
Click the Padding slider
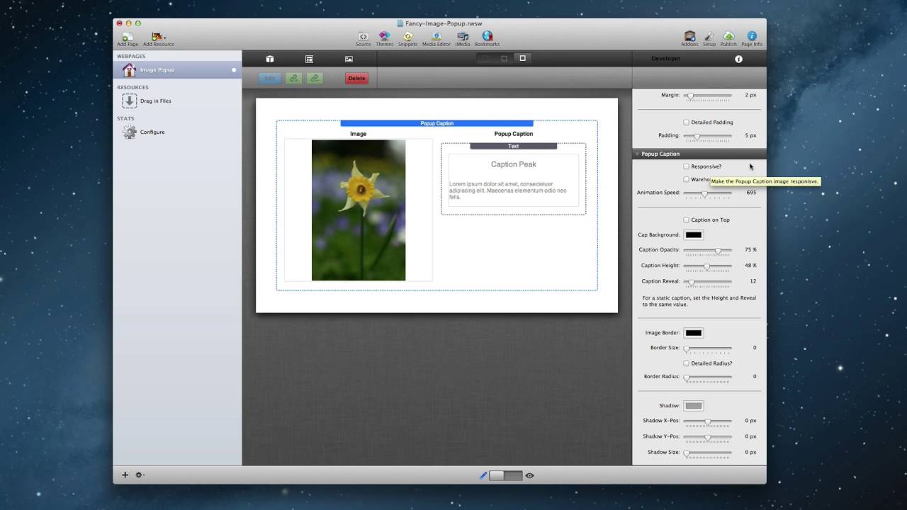(x=707, y=135)
